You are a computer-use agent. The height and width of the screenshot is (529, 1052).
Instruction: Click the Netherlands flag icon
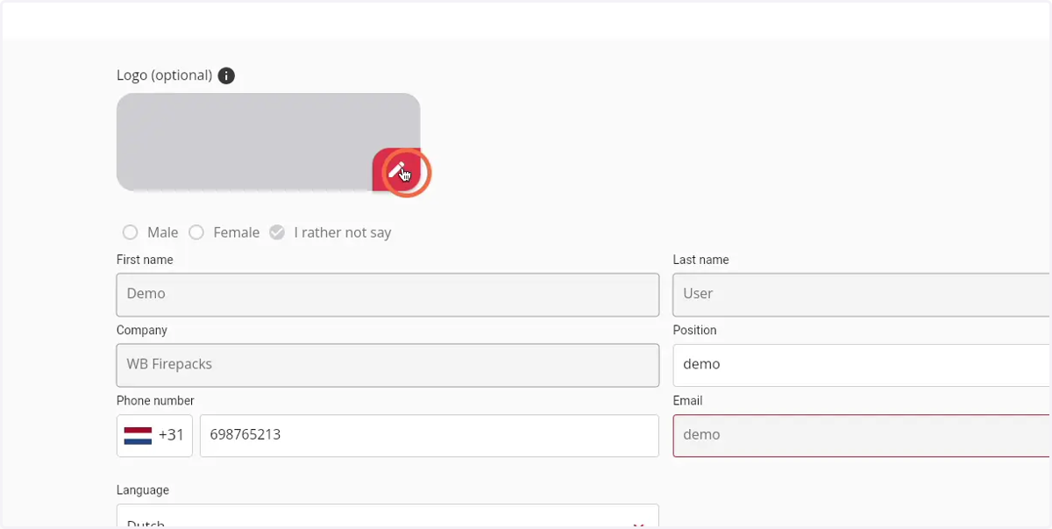pyautogui.click(x=138, y=435)
